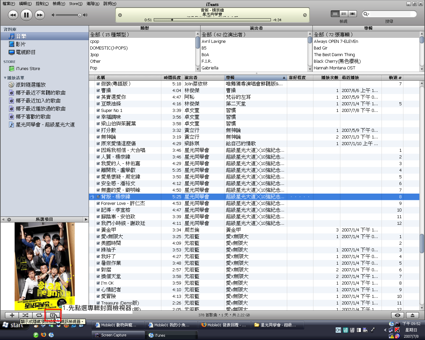Image resolution: width=425 pixels, height=340 pixels.
Task: Click the speaker icon on playing row
Action: click(x=92, y=197)
